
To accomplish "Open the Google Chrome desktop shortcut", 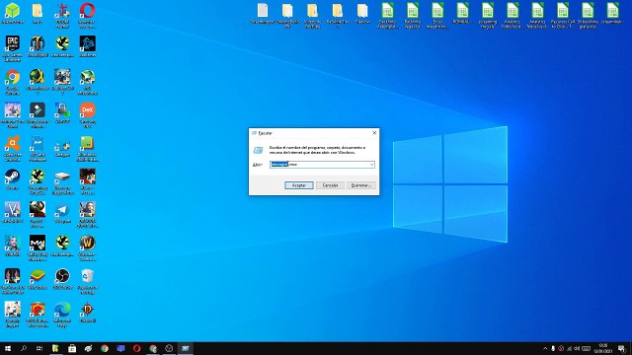I will [x=13, y=82].
